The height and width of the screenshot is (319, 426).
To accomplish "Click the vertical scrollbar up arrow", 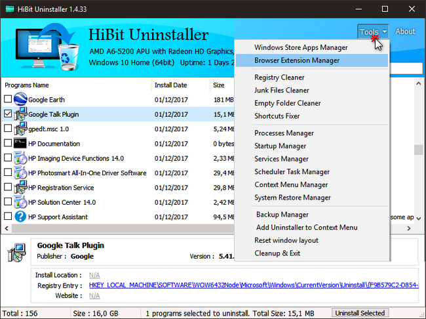I will coord(419,84).
